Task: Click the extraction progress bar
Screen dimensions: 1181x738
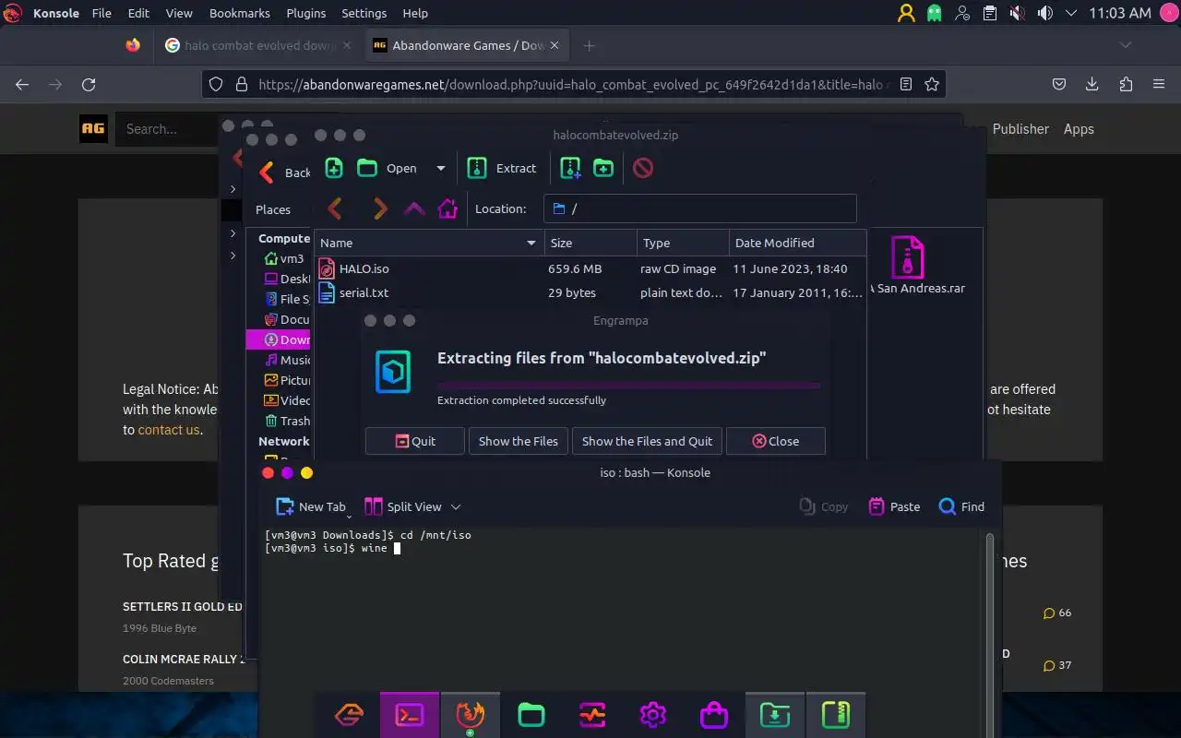Action: tap(628, 385)
